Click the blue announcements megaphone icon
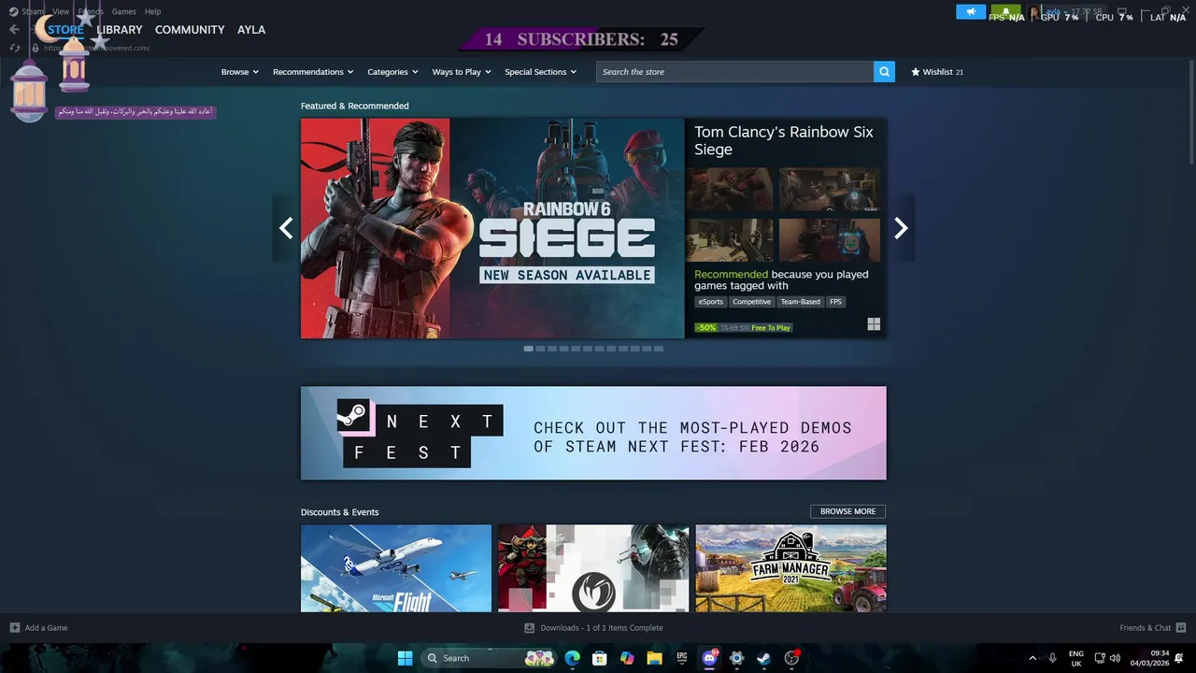 point(971,12)
